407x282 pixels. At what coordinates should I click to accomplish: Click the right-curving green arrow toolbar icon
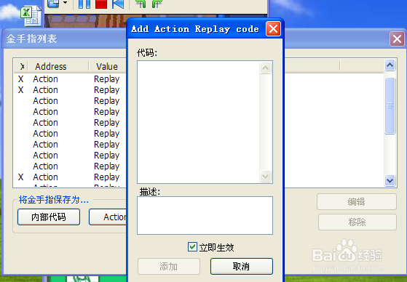pos(157,4)
